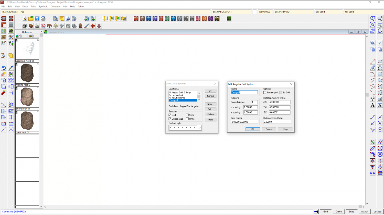Select the treasure chest symbol catalog icon
The width and height of the screenshot is (384, 215).
[31, 26]
